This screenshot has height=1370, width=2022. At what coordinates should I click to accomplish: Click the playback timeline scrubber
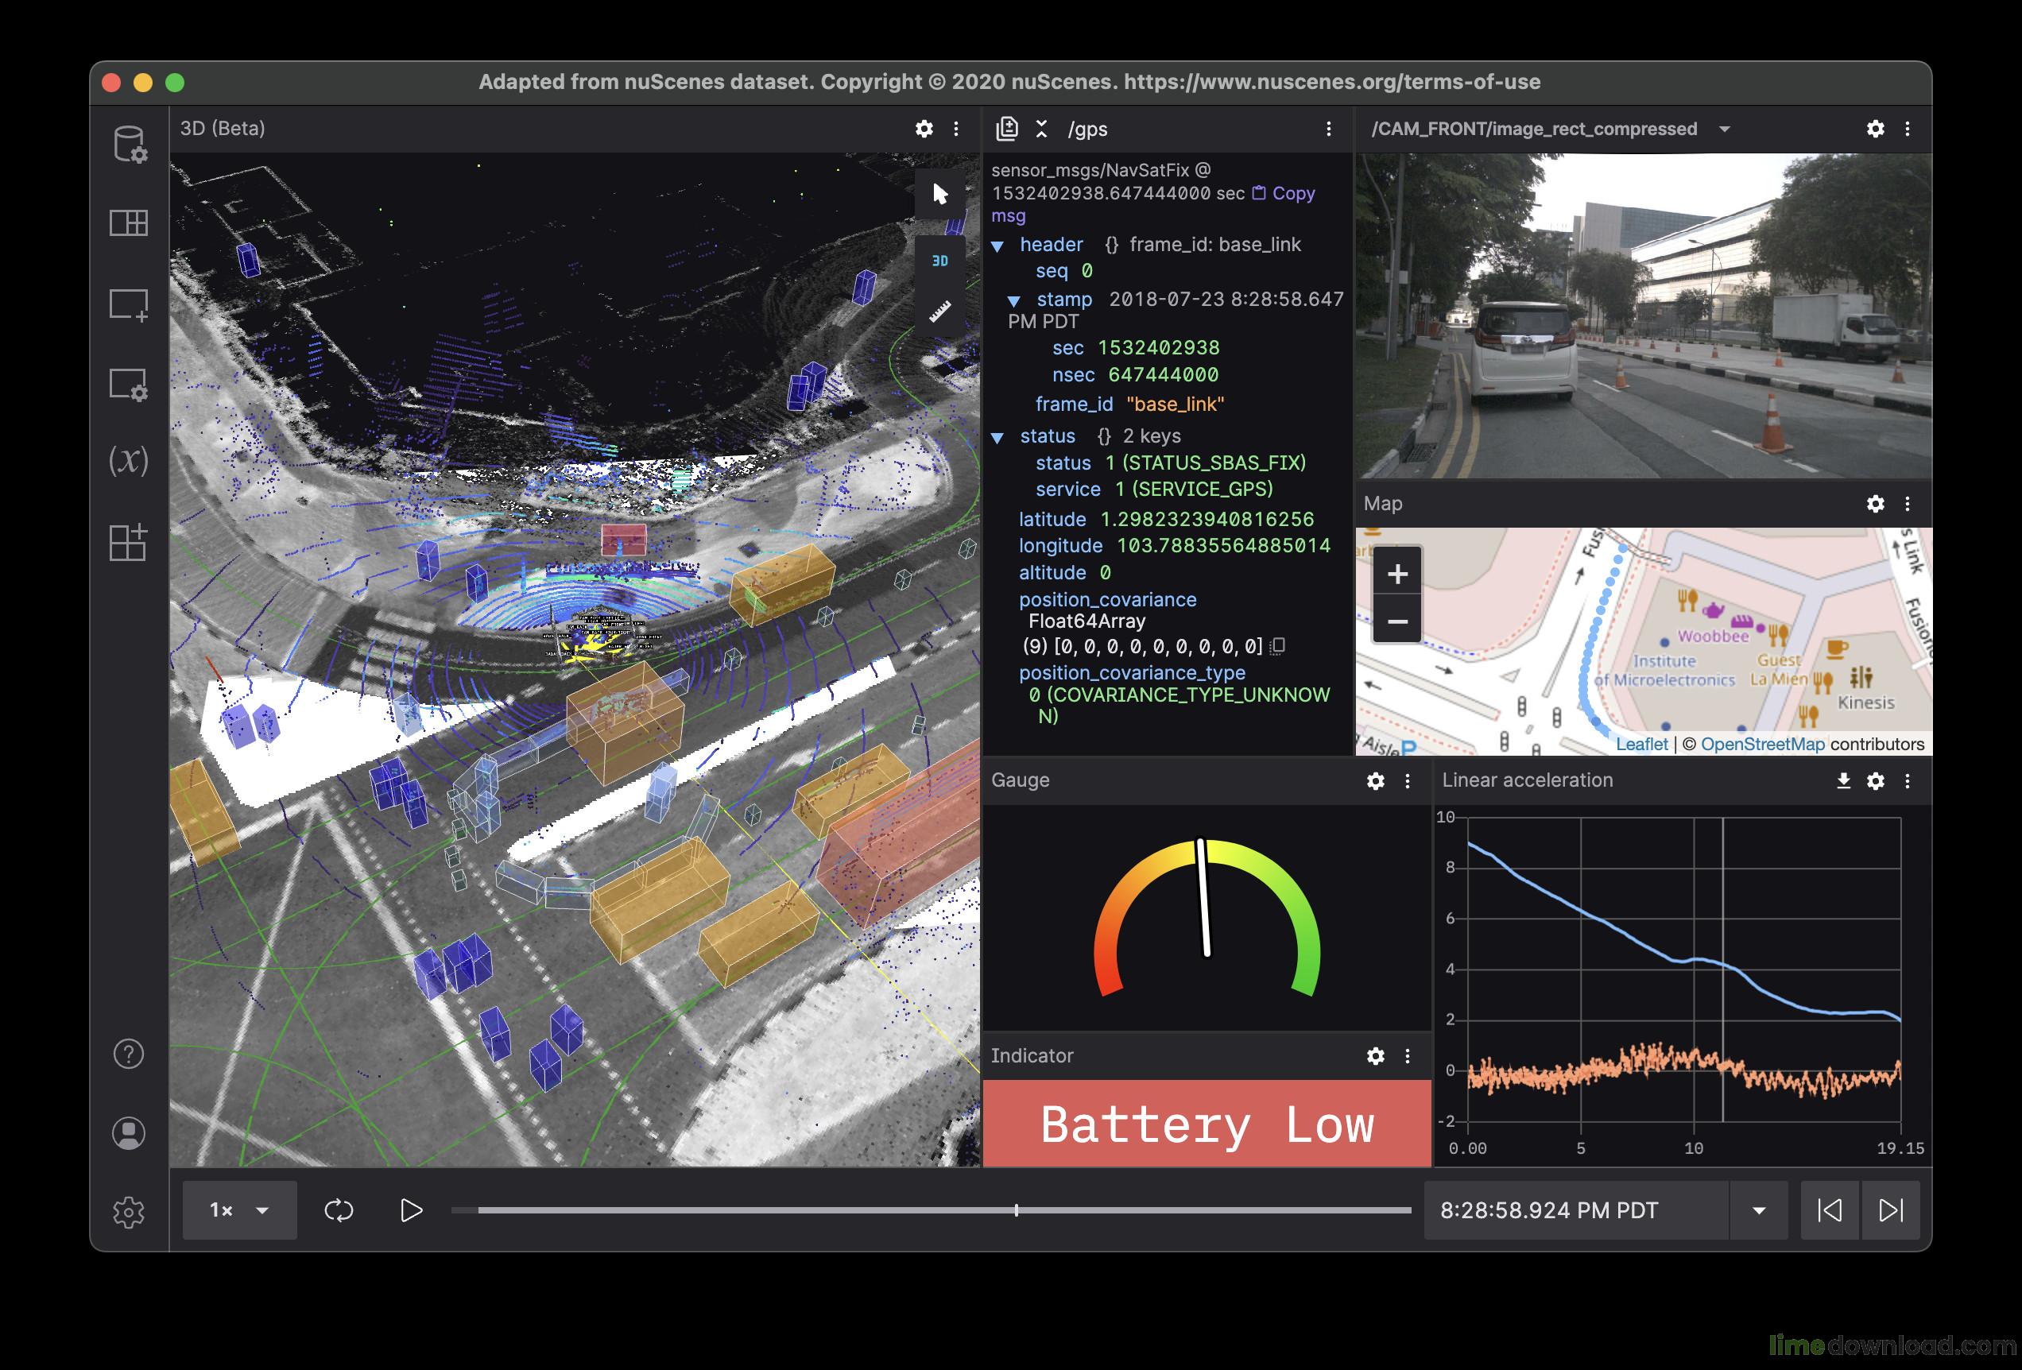point(1017,1210)
